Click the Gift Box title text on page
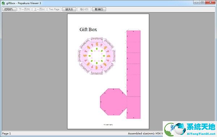The width and height of the screenshot is (217, 137). pyautogui.click(x=88, y=30)
